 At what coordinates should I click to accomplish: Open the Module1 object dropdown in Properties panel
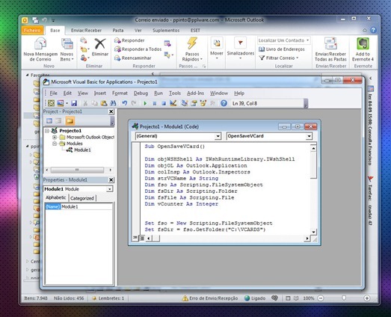pos(109,189)
